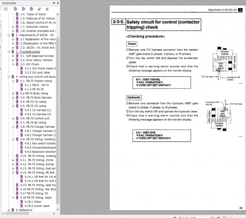The width and height of the screenshot is (246, 218).
Task: Open bookmark 1.4. Types of motor
Action: click(33, 14)
